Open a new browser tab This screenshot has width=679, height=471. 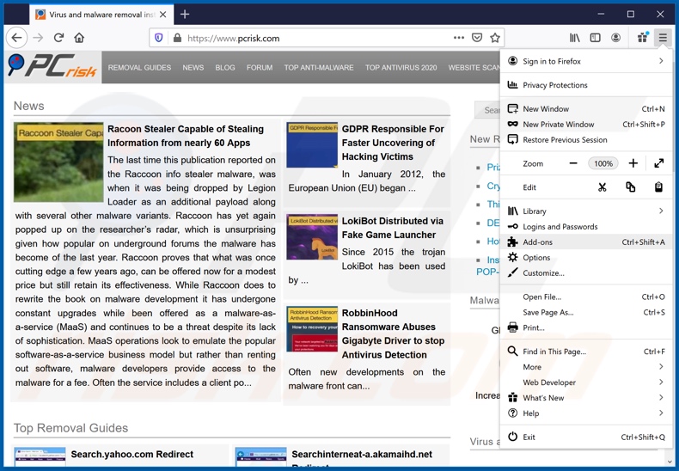pos(185,15)
